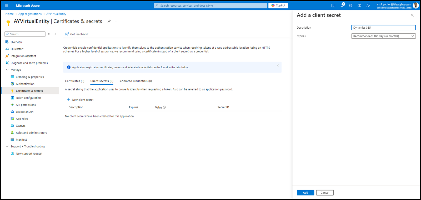This screenshot has width=421, height=200.
Task: Go to Home breadcrumb
Action: [x=9, y=14]
